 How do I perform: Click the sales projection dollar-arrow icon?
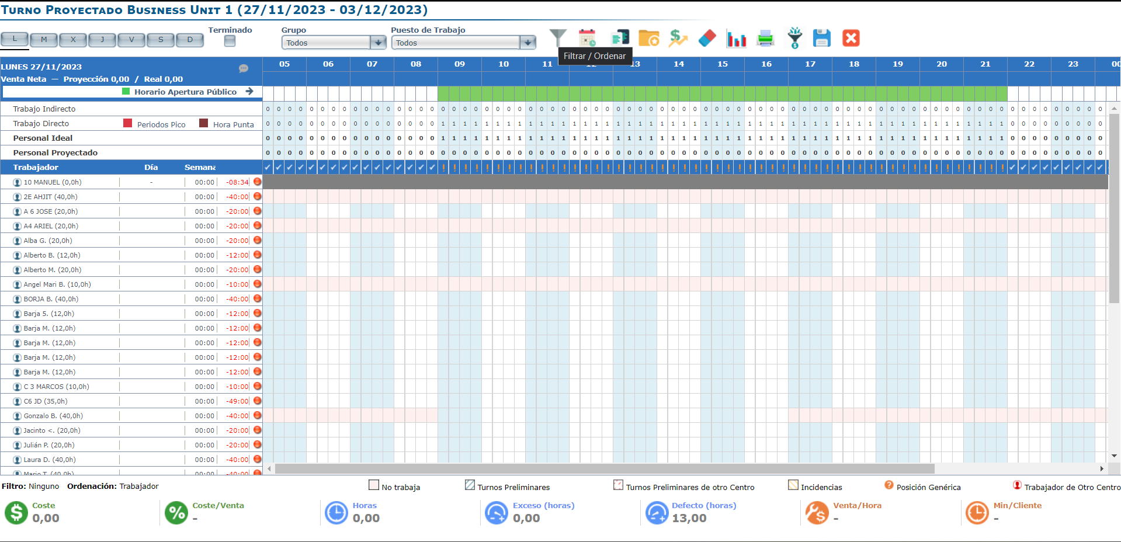[x=678, y=38]
